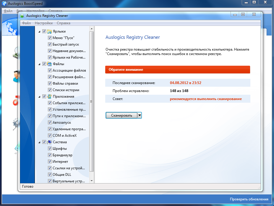Open Файл menu in BoostSpeed window
This screenshot has width=274, height=206.
click(x=8, y=11)
